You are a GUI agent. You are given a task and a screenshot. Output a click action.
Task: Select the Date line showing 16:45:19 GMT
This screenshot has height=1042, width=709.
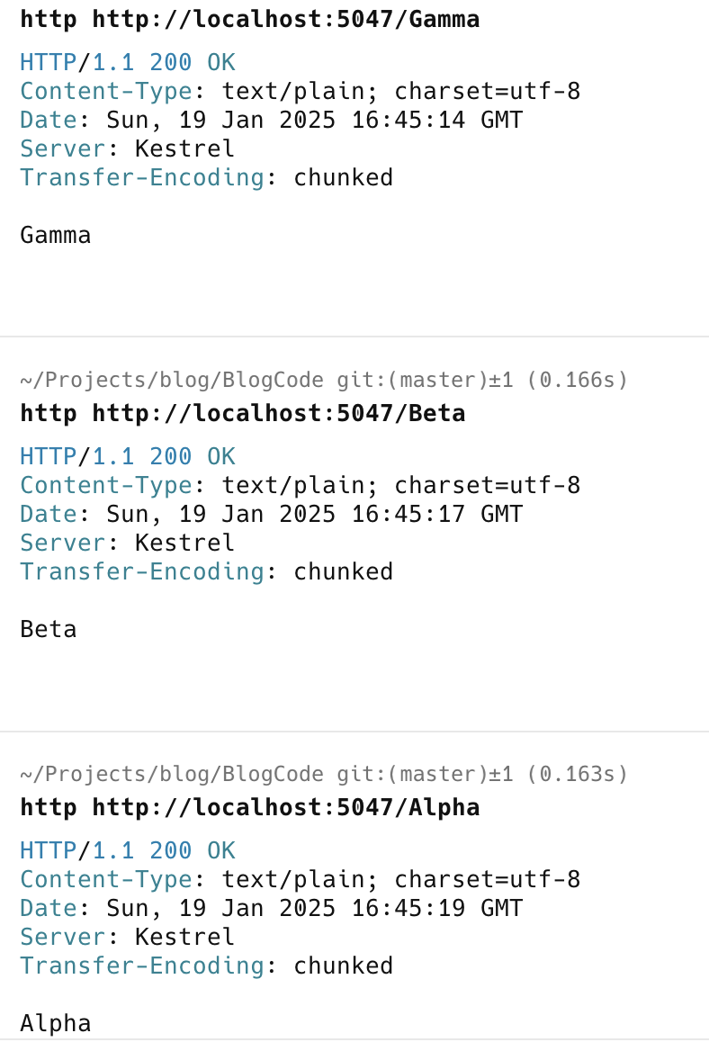coord(271,909)
